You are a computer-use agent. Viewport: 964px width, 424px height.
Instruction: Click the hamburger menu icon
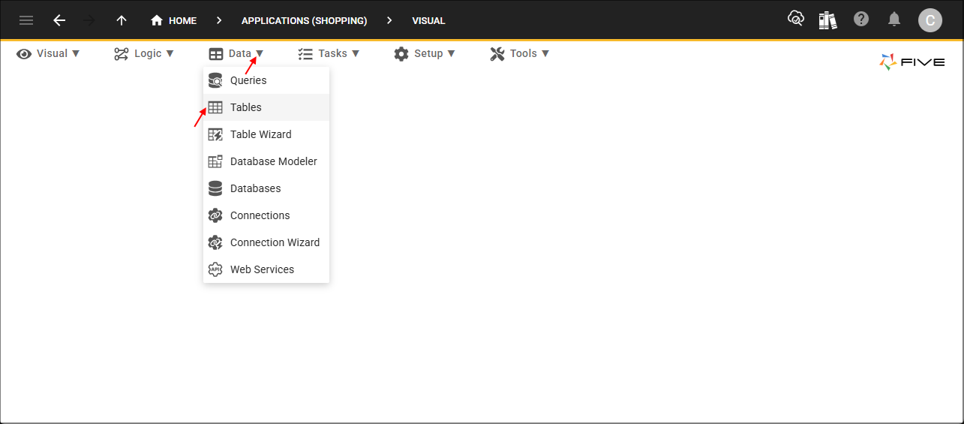tap(26, 20)
